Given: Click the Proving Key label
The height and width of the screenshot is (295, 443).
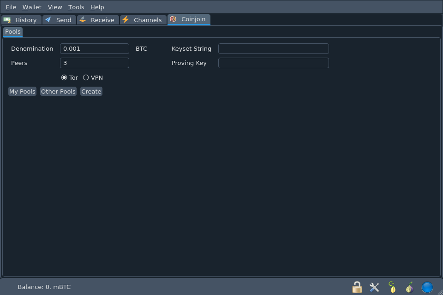Looking at the screenshot, I should (x=189, y=63).
